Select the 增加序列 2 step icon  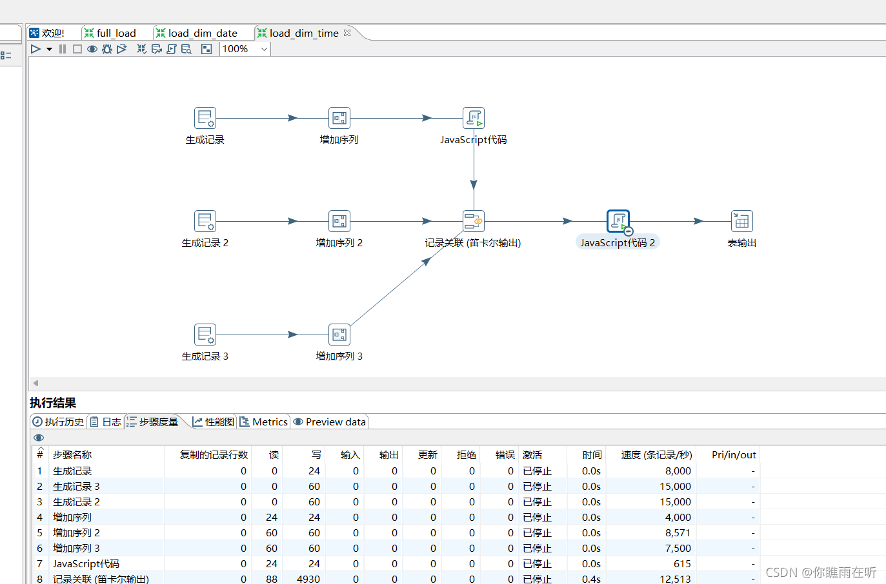[339, 221]
